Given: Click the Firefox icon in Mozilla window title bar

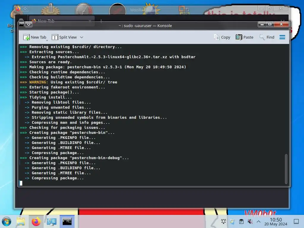Looking at the screenshot, I should click(x=18, y=9).
